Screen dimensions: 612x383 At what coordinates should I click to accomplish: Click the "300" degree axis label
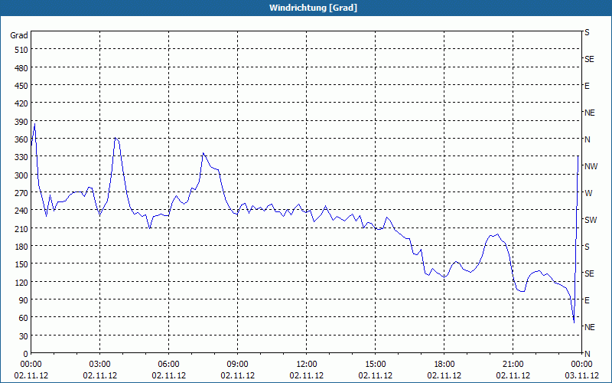(21, 175)
